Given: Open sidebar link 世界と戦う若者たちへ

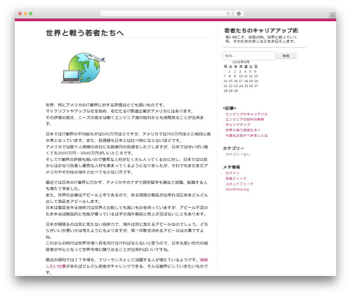Looking at the screenshot, I should [x=243, y=130].
